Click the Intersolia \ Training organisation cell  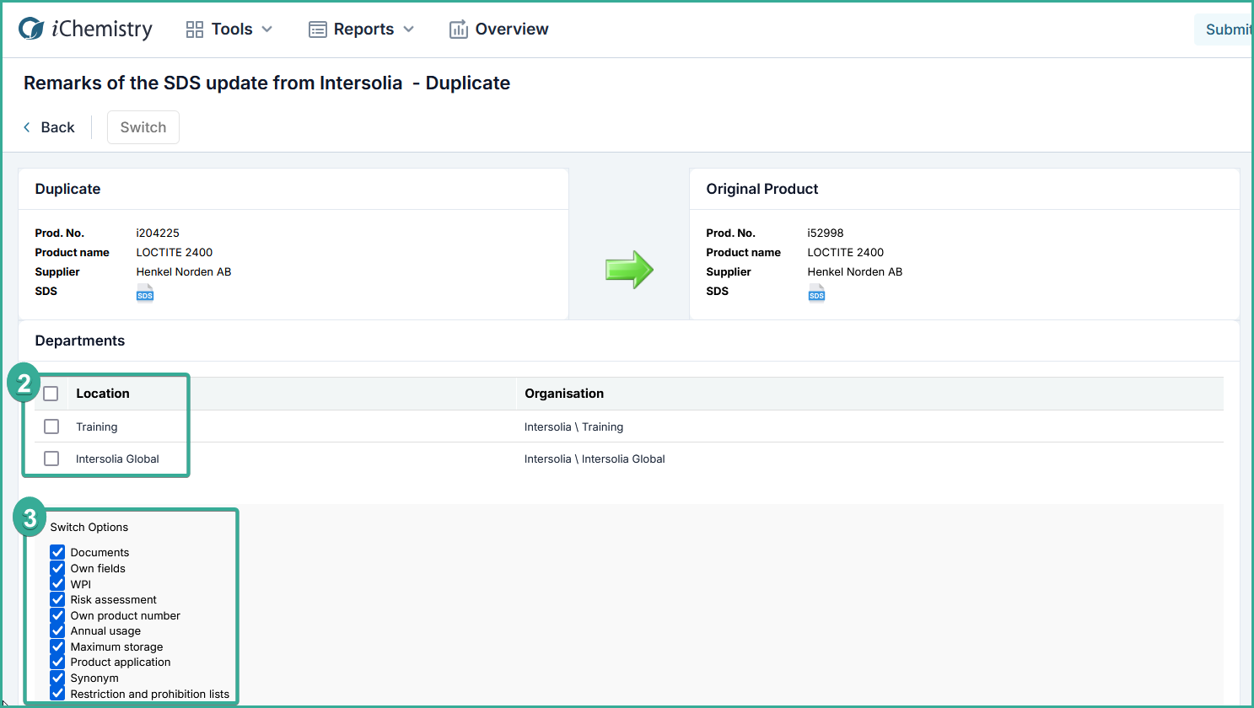[x=573, y=426]
